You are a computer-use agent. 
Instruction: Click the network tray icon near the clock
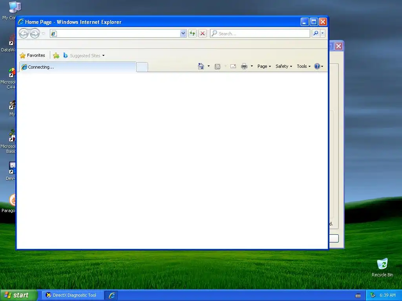coord(373,296)
